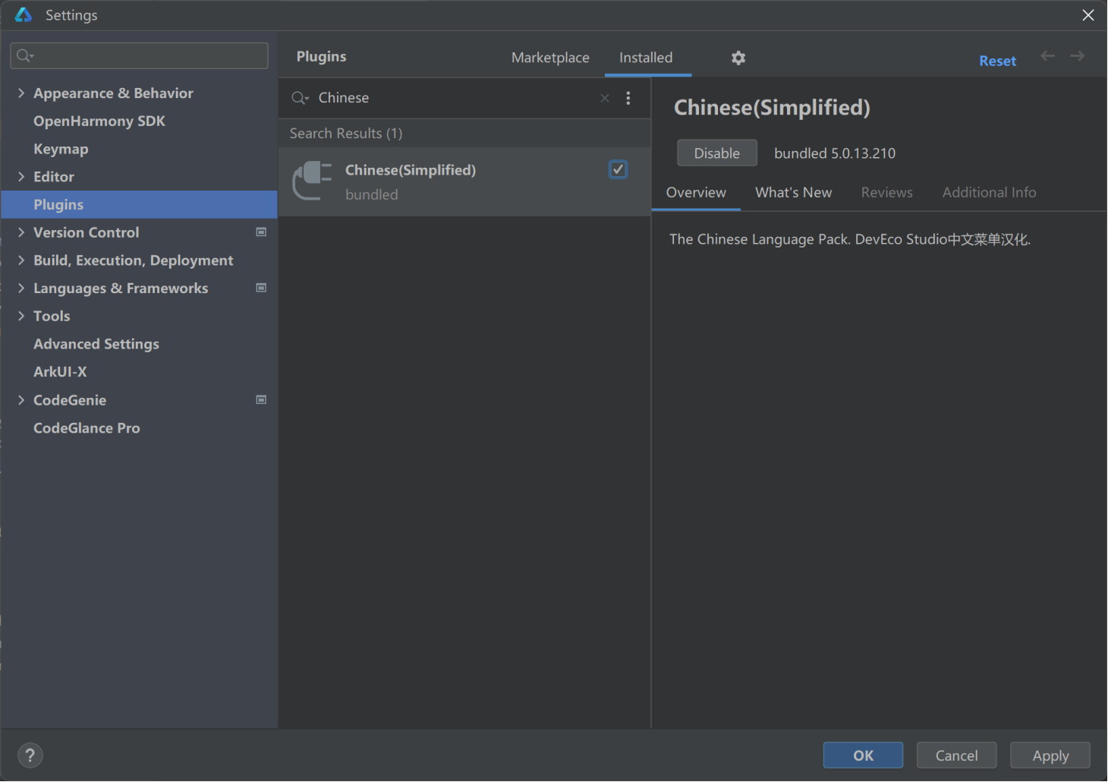
Task: Expand the Version Control section
Action: (21, 232)
